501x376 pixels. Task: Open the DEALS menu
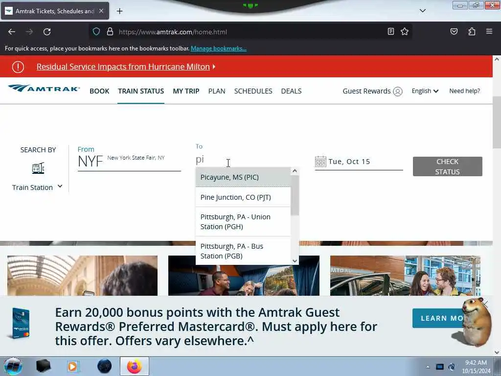tap(291, 91)
